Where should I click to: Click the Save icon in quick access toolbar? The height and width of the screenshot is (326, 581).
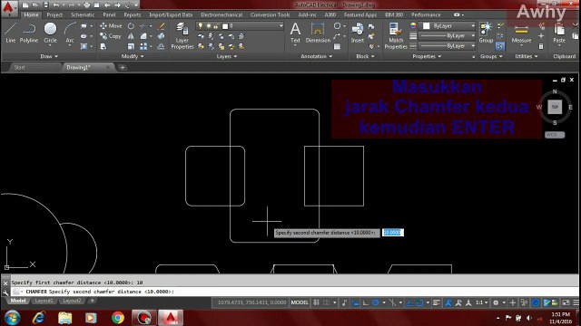[45, 5]
